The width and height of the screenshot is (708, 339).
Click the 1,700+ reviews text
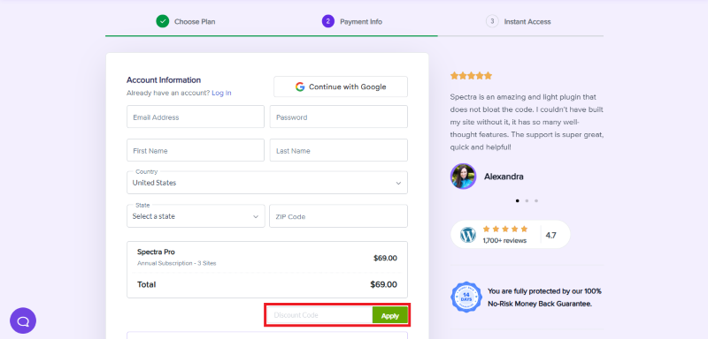click(x=504, y=240)
